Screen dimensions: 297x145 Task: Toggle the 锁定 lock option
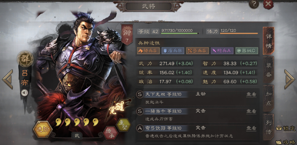pyautogui.click(x=286, y=128)
